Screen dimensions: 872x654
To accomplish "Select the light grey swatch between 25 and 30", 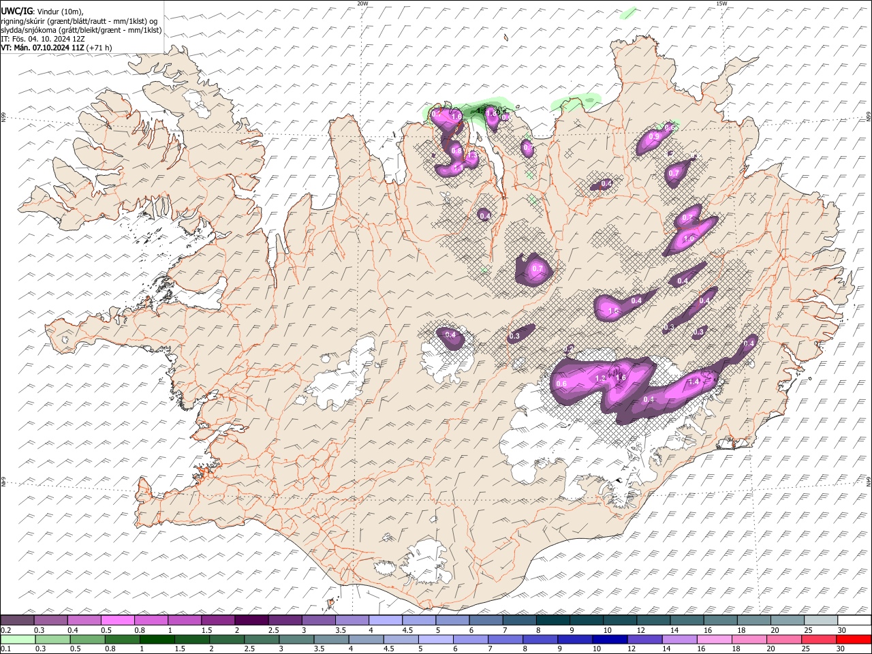I will click(822, 621).
